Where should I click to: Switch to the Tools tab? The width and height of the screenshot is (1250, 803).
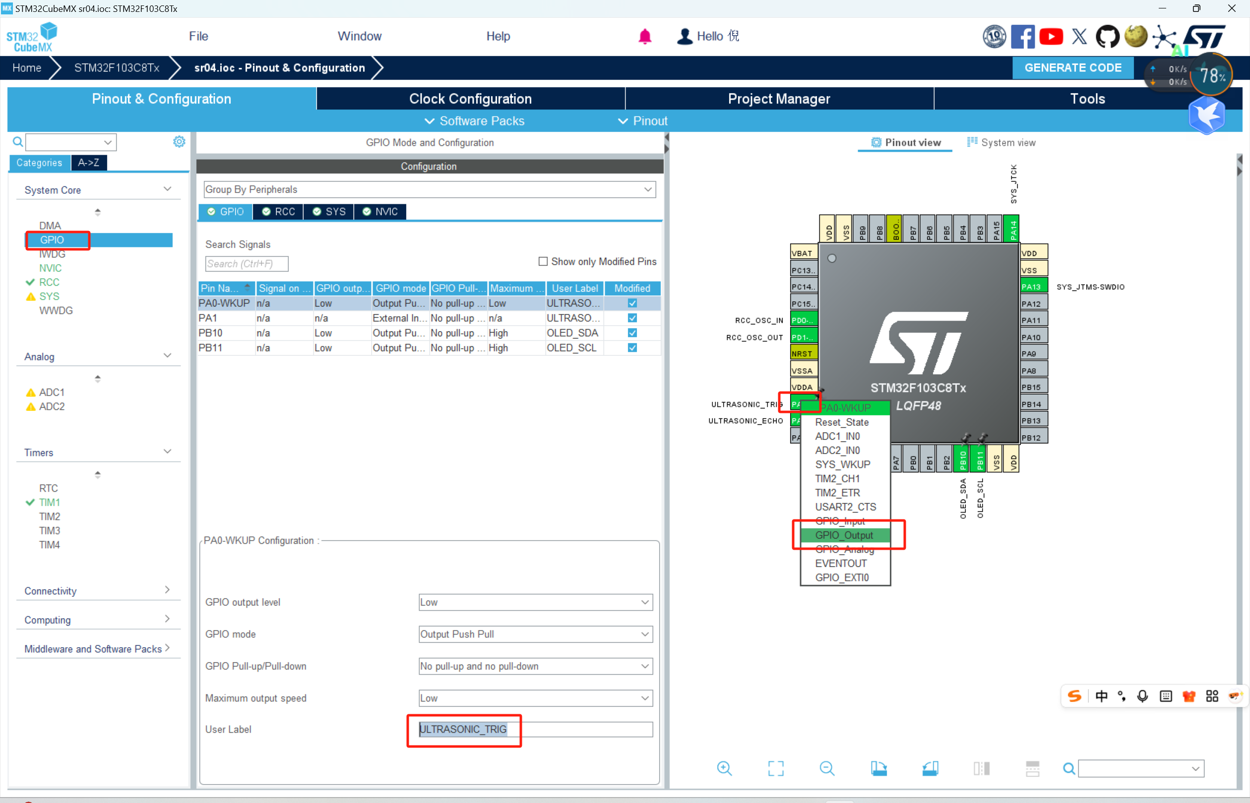coord(1087,99)
